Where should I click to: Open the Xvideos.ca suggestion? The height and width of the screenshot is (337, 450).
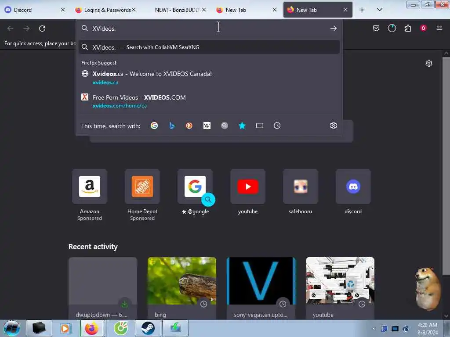pos(209,78)
